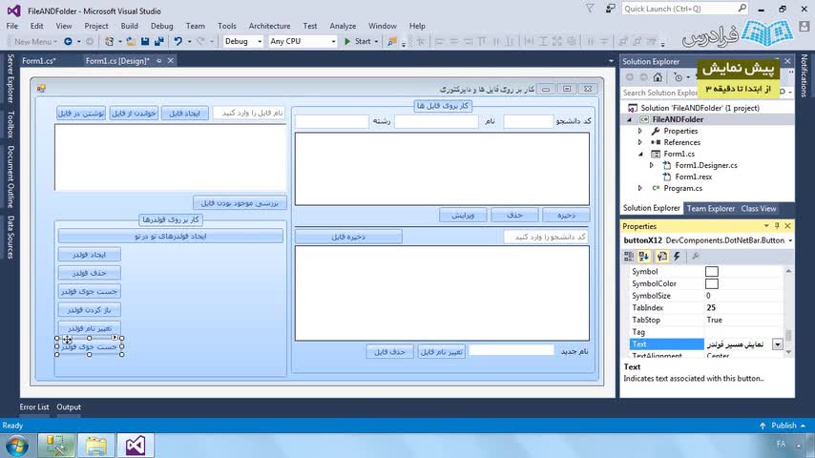Click the Publish button in status bar
The height and width of the screenshot is (458, 815).
(782, 426)
